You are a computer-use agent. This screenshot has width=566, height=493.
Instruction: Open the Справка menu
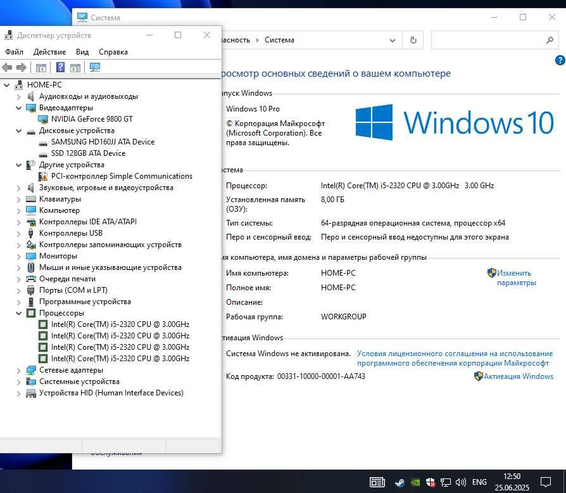click(x=113, y=52)
